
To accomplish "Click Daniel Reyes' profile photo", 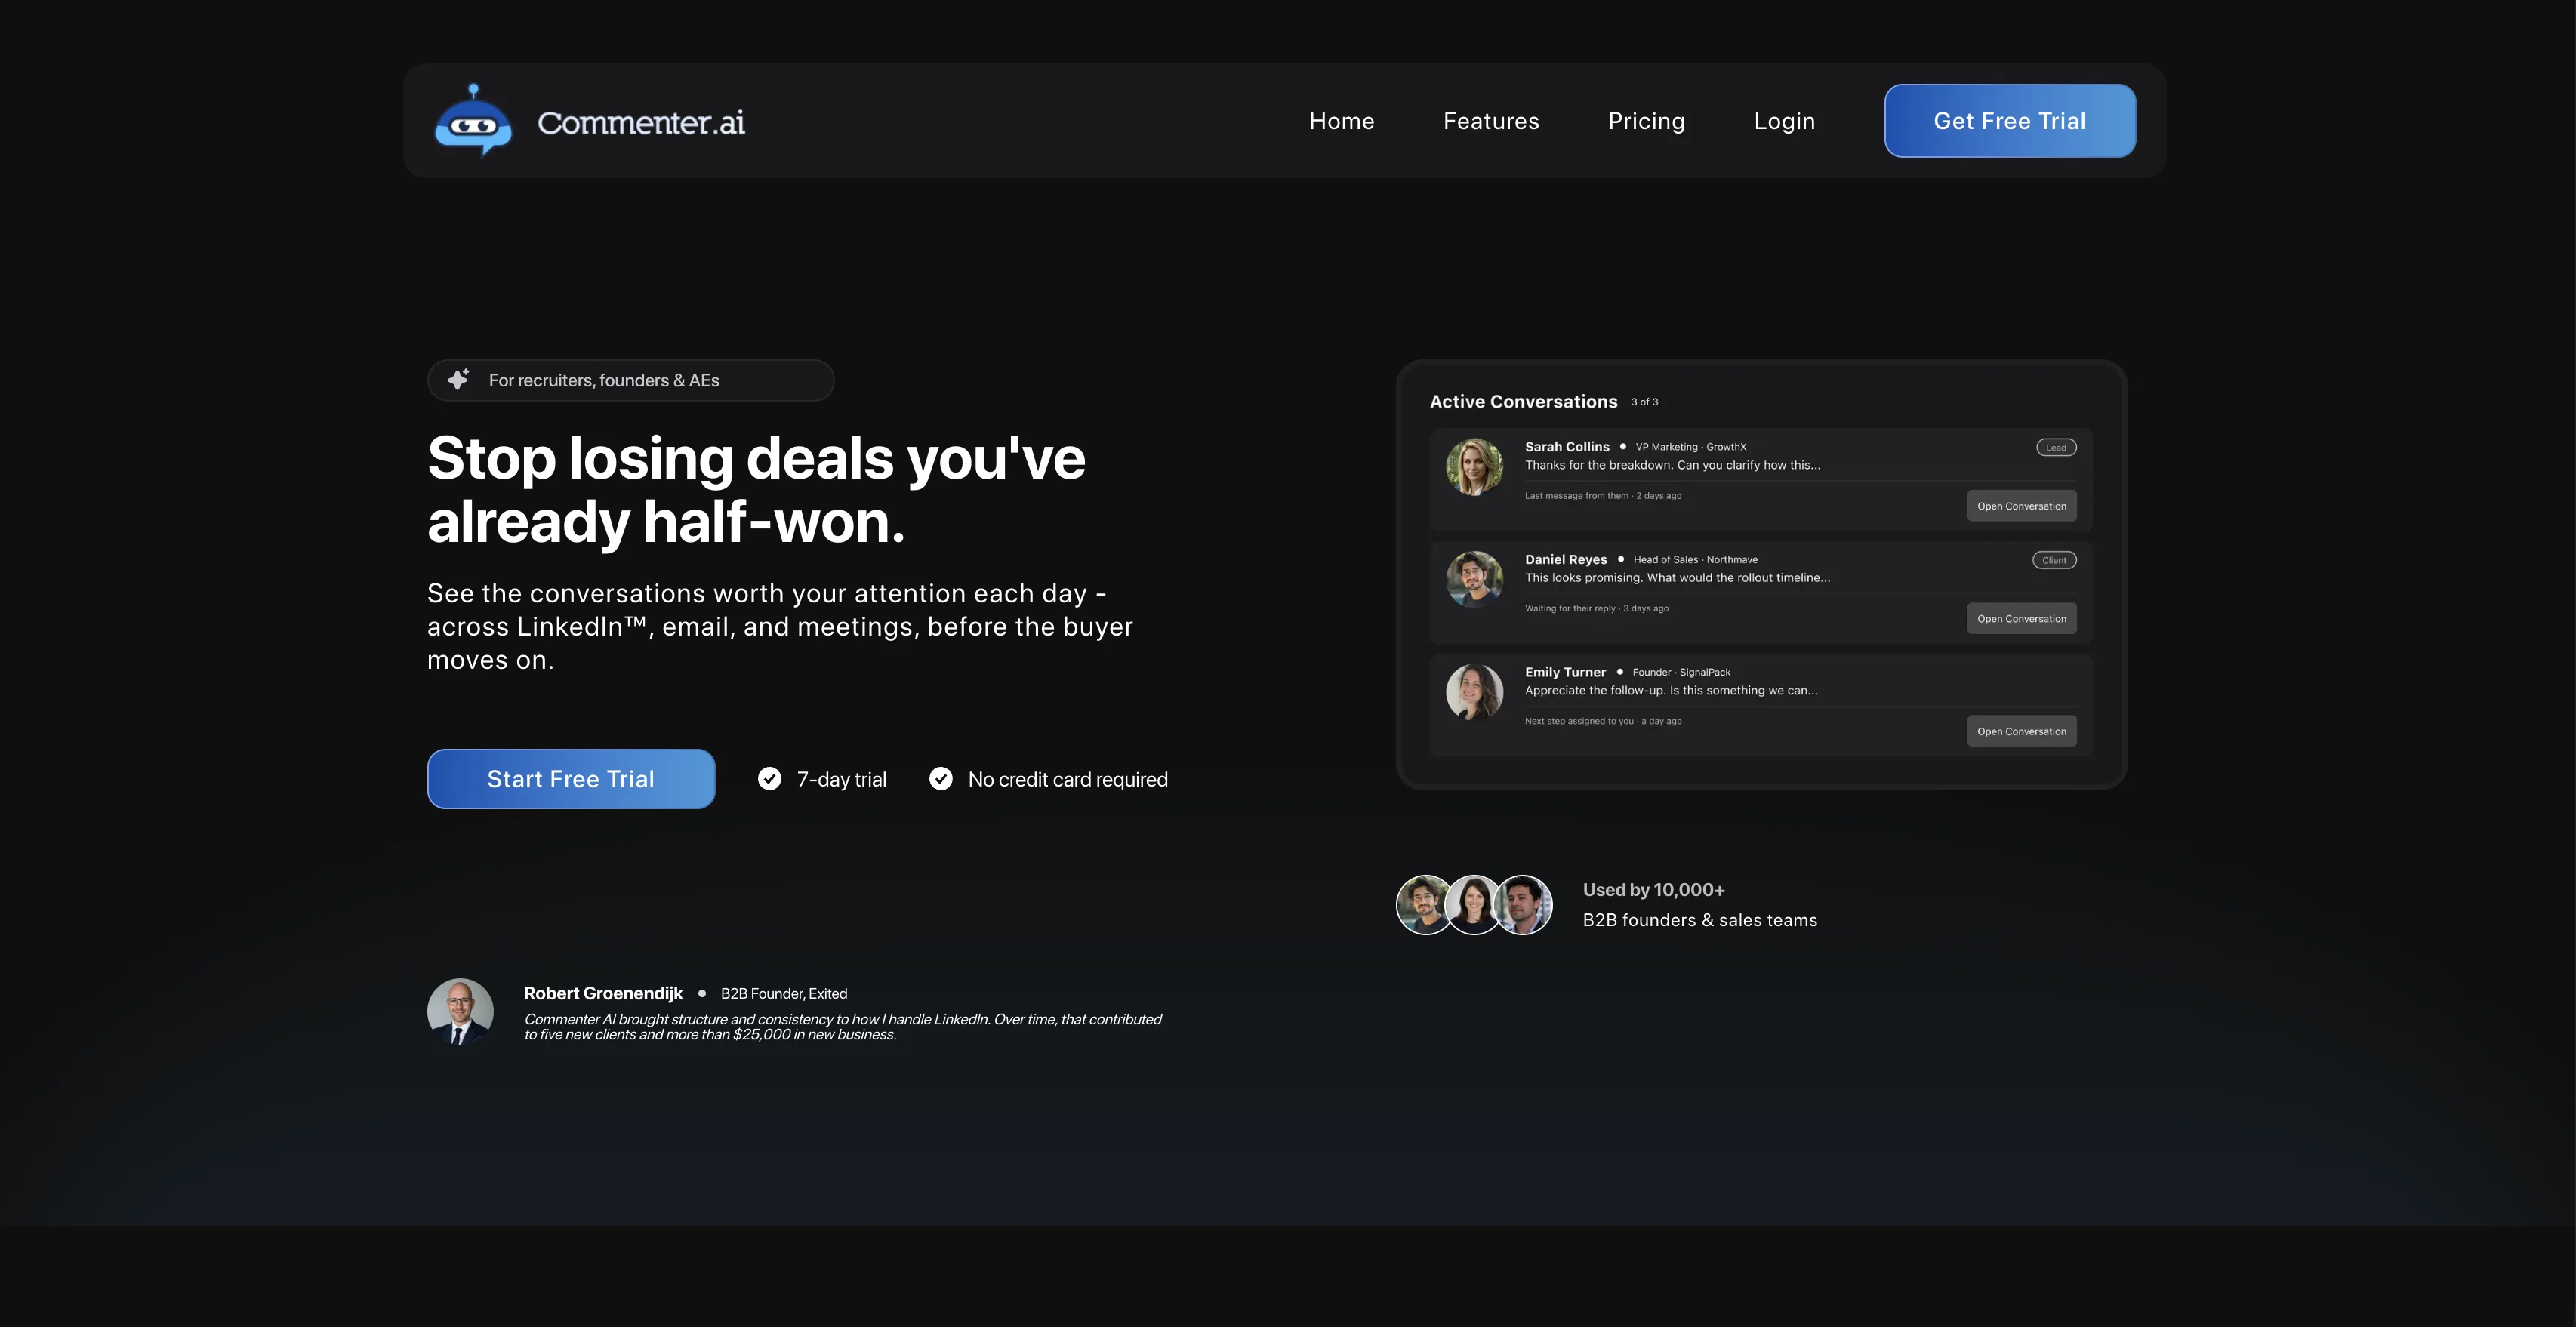I will tap(1474, 579).
